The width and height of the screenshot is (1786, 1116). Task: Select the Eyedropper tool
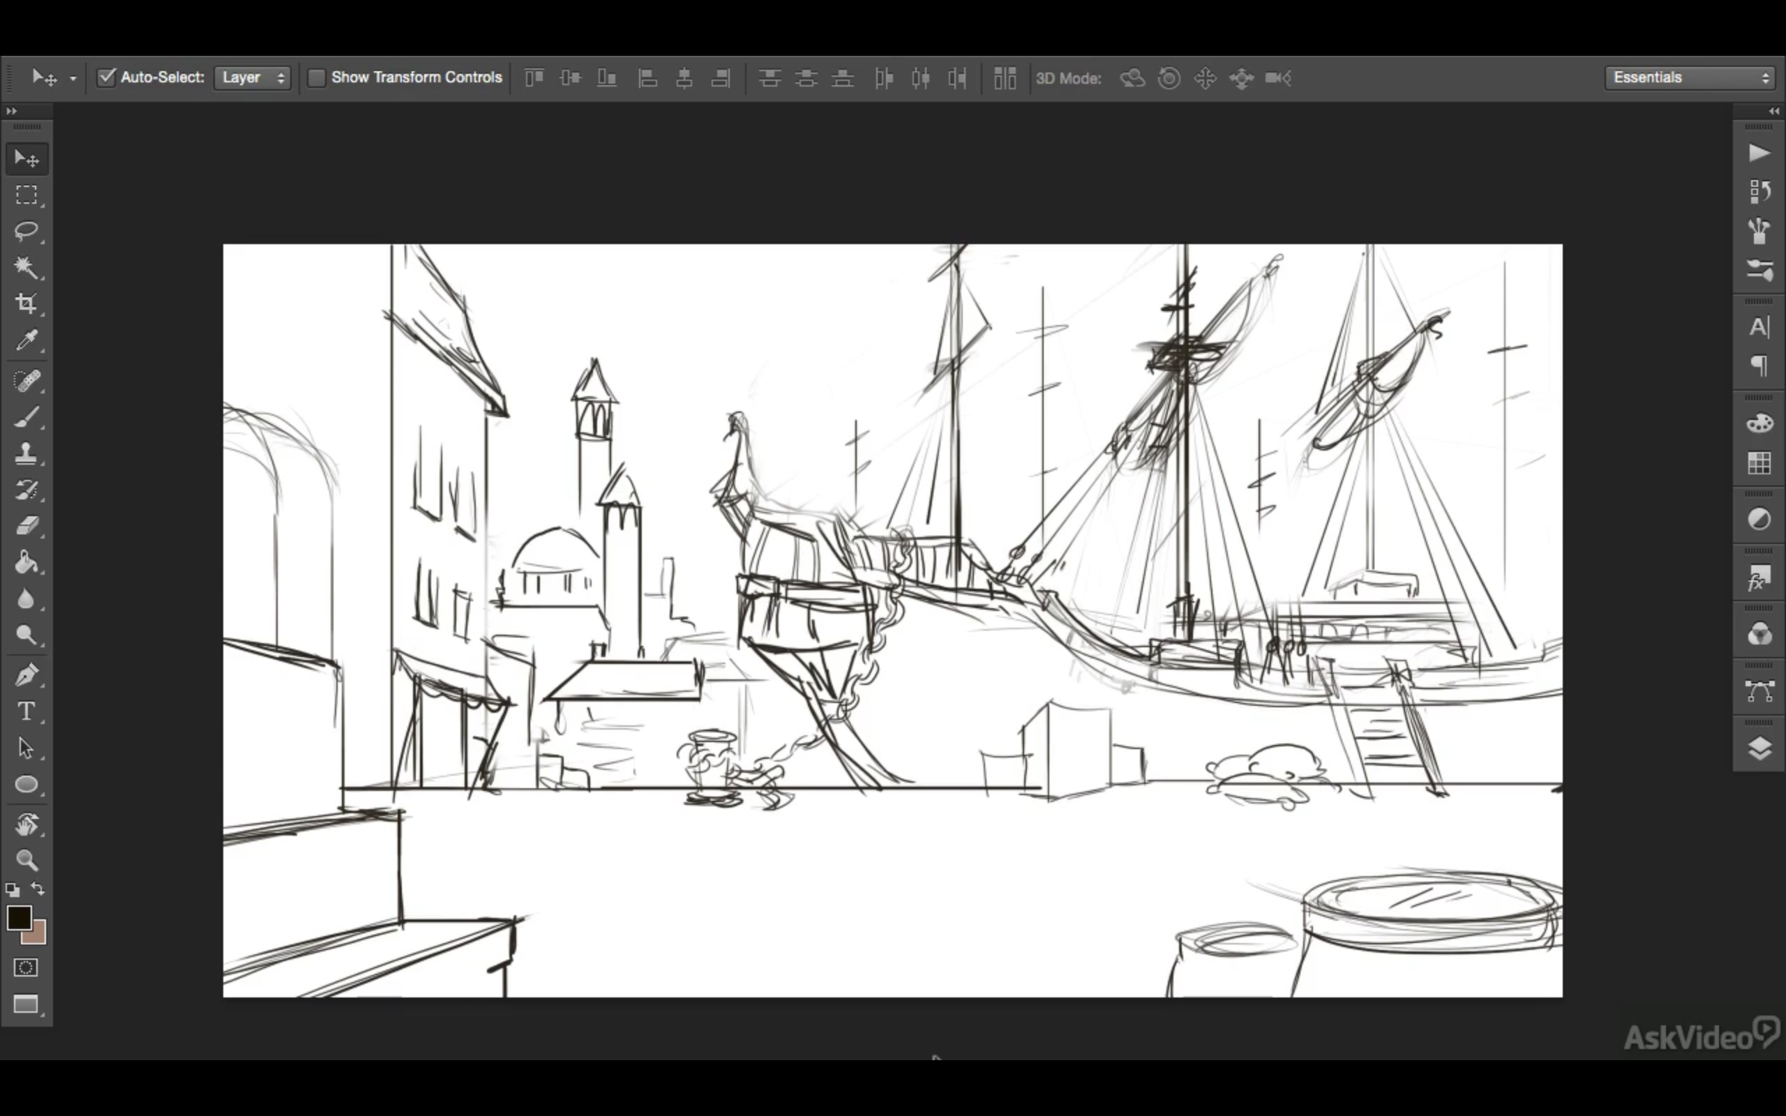27,340
